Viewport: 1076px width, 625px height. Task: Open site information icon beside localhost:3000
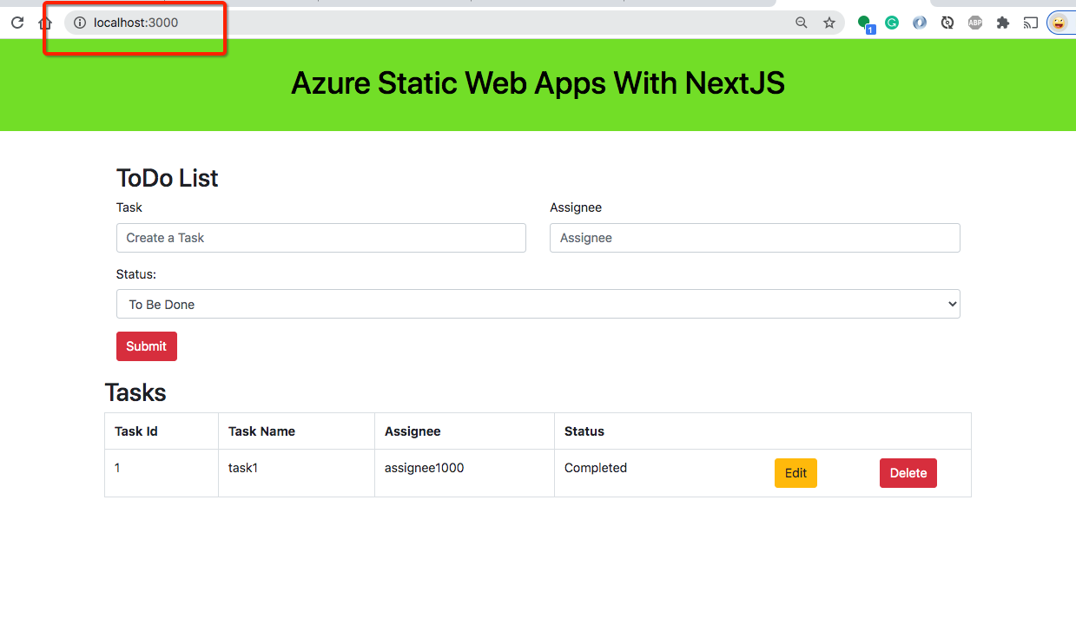[x=80, y=23]
